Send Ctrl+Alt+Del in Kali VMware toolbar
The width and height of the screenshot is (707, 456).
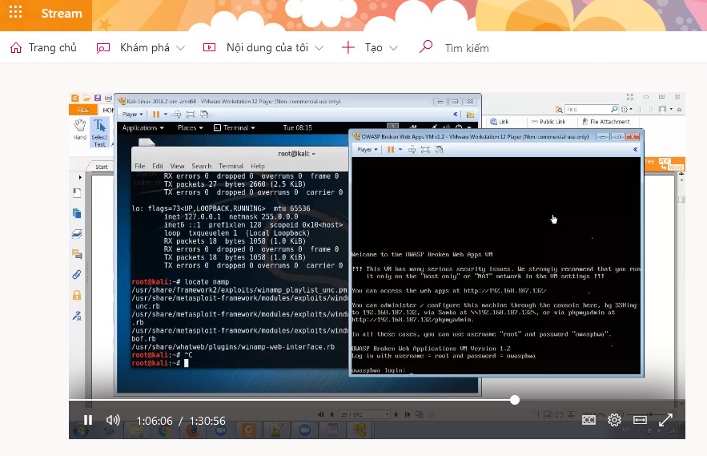(177, 115)
